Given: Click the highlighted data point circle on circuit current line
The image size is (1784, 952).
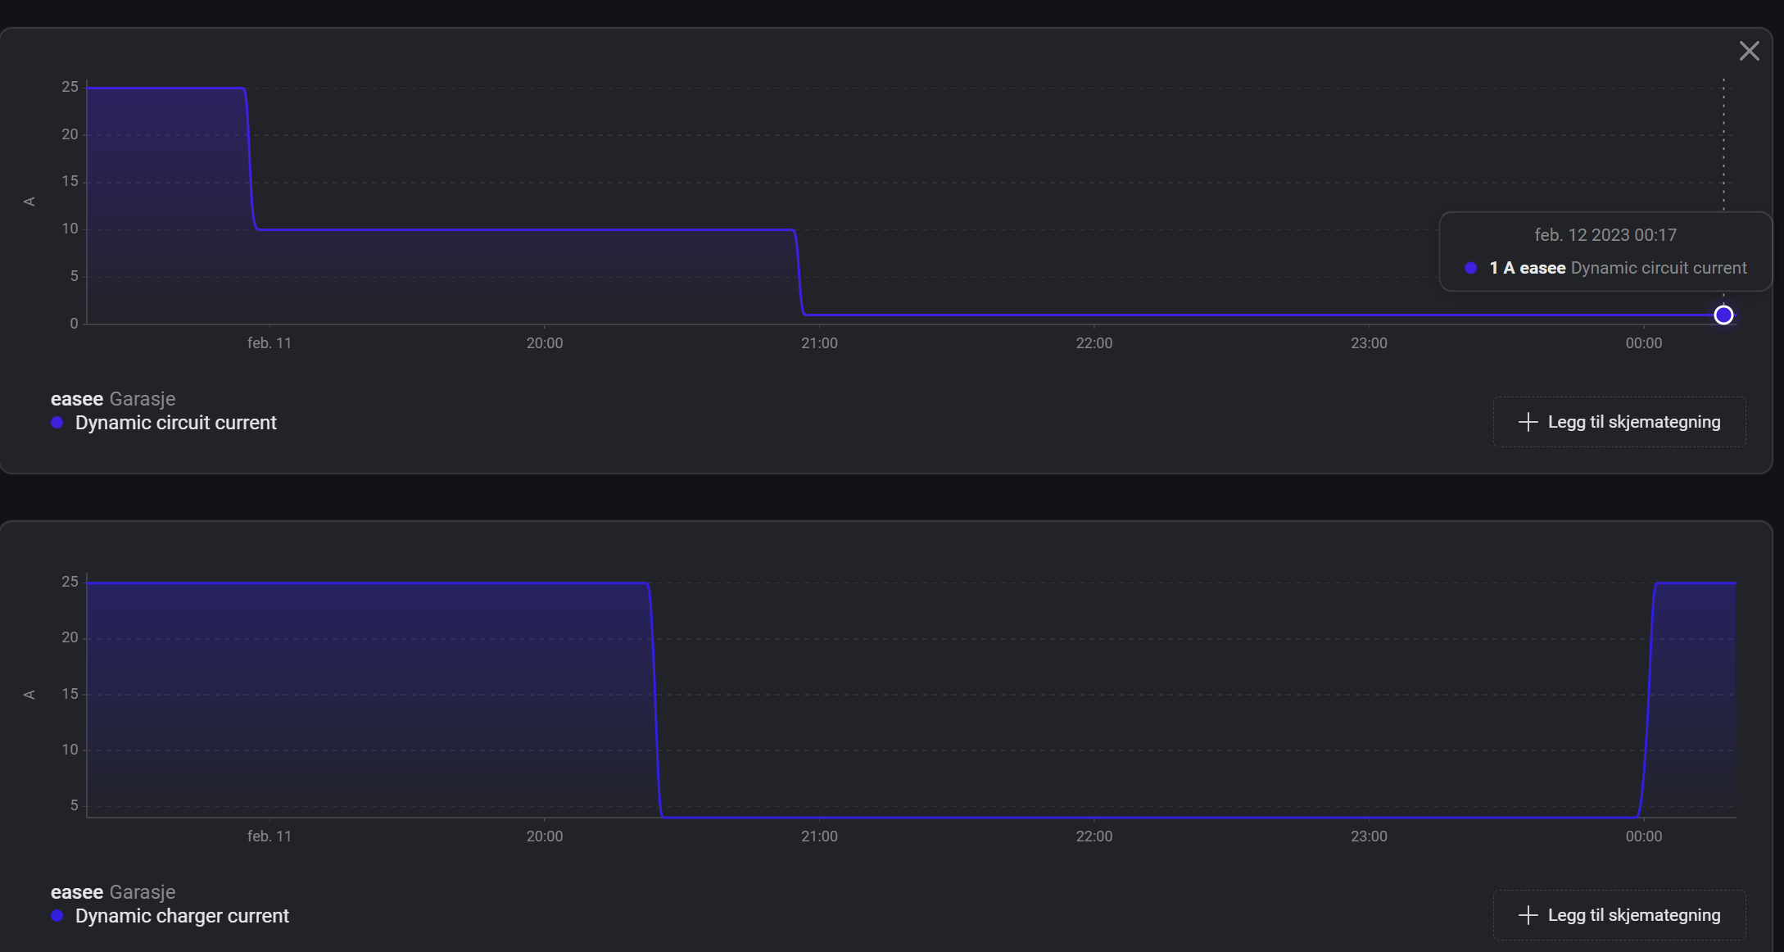Looking at the screenshot, I should point(1723,315).
